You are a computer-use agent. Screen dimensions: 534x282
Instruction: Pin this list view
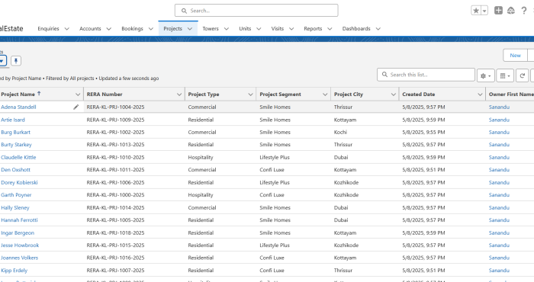click(x=16, y=61)
